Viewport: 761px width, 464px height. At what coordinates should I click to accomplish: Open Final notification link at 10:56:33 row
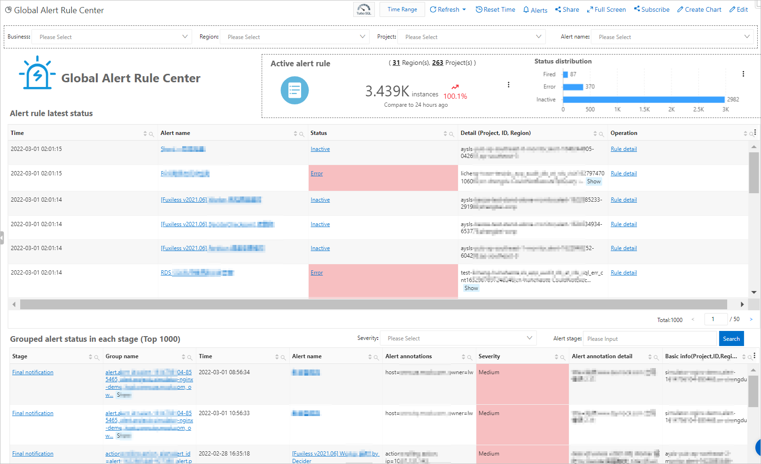click(33, 413)
